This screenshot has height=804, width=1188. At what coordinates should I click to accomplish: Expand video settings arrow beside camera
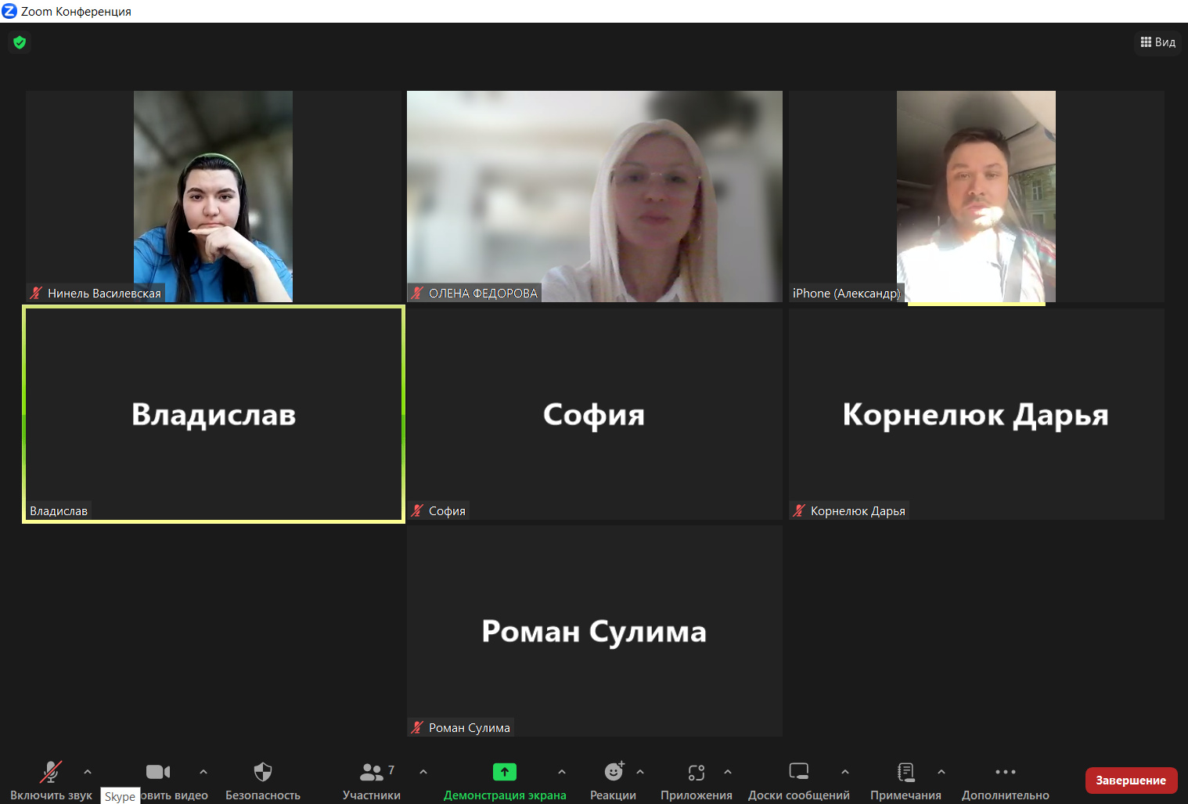point(203,772)
